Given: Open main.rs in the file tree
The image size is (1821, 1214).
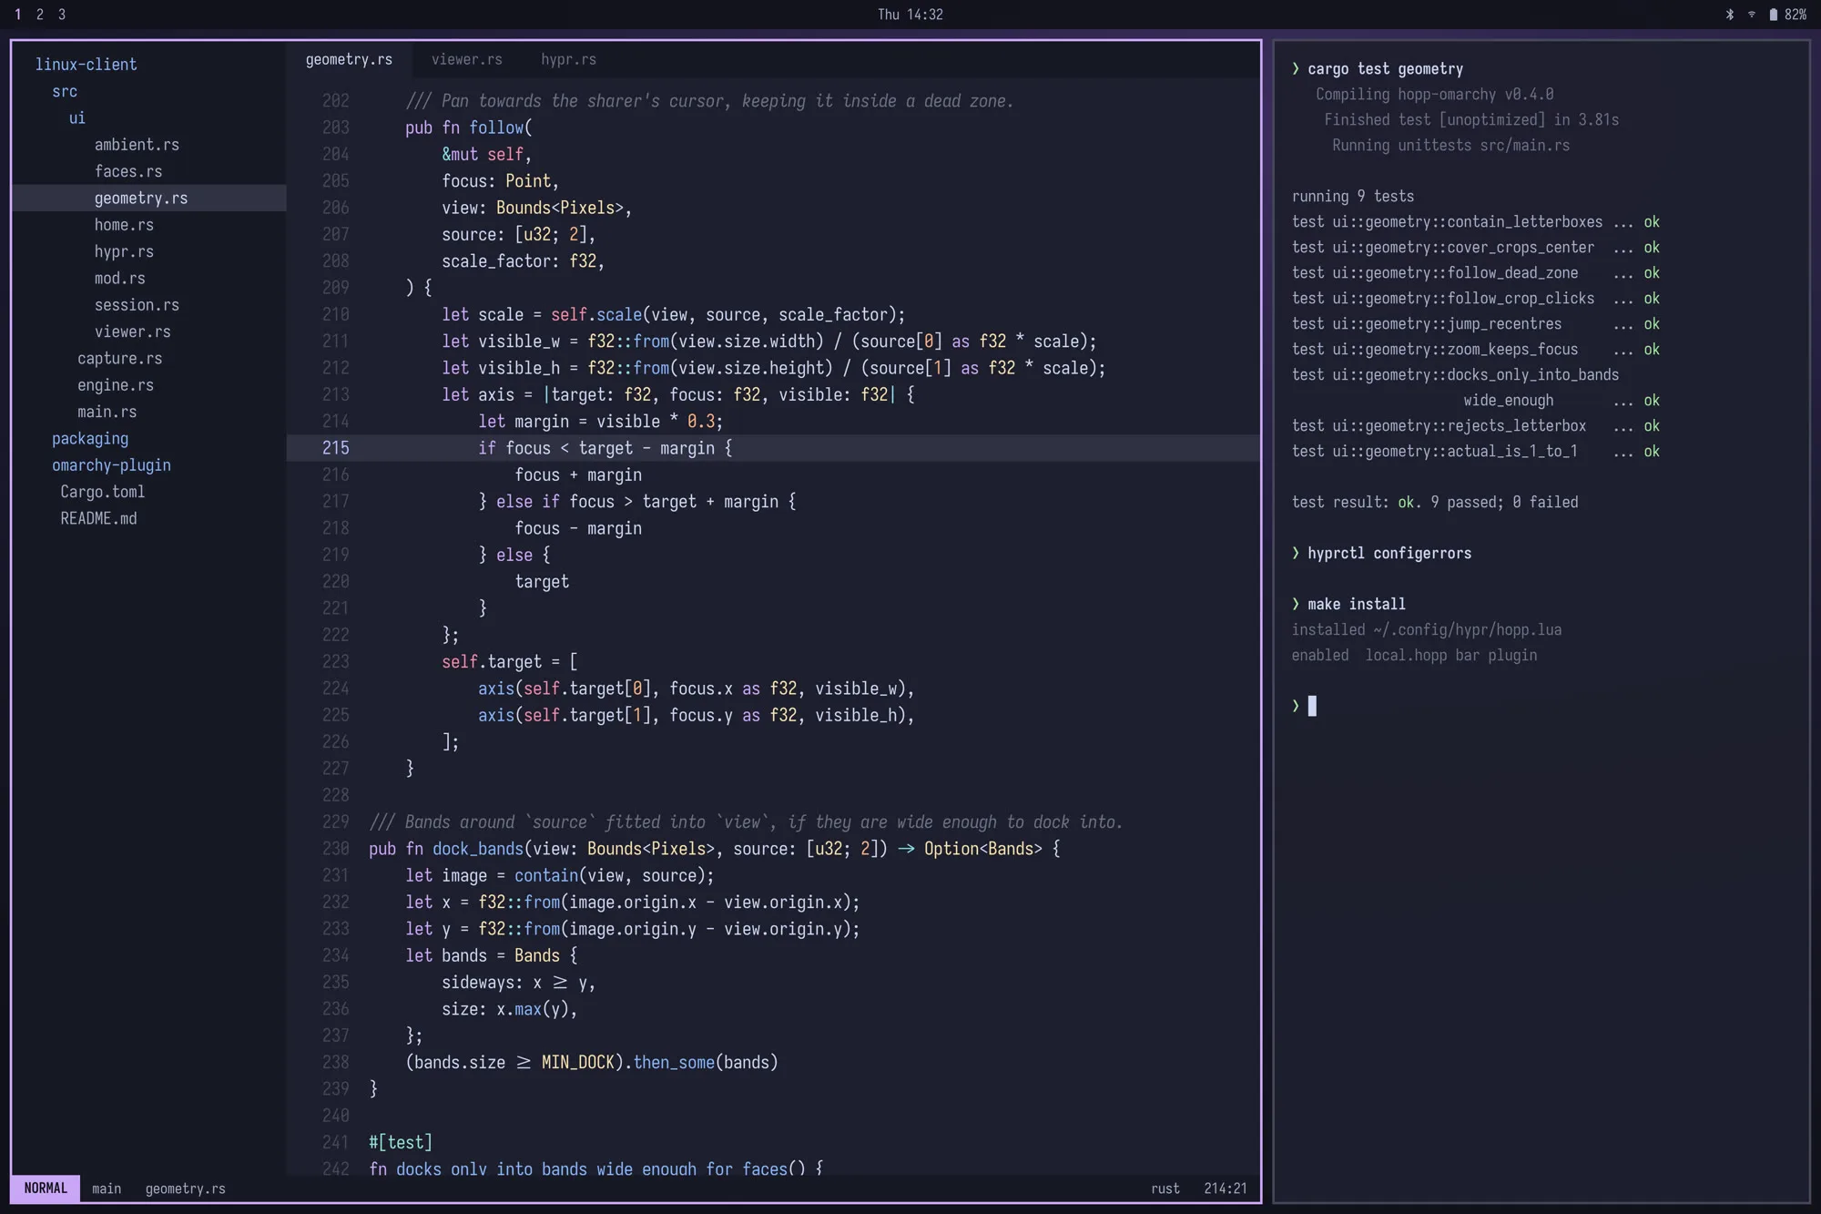Looking at the screenshot, I should (x=107, y=412).
